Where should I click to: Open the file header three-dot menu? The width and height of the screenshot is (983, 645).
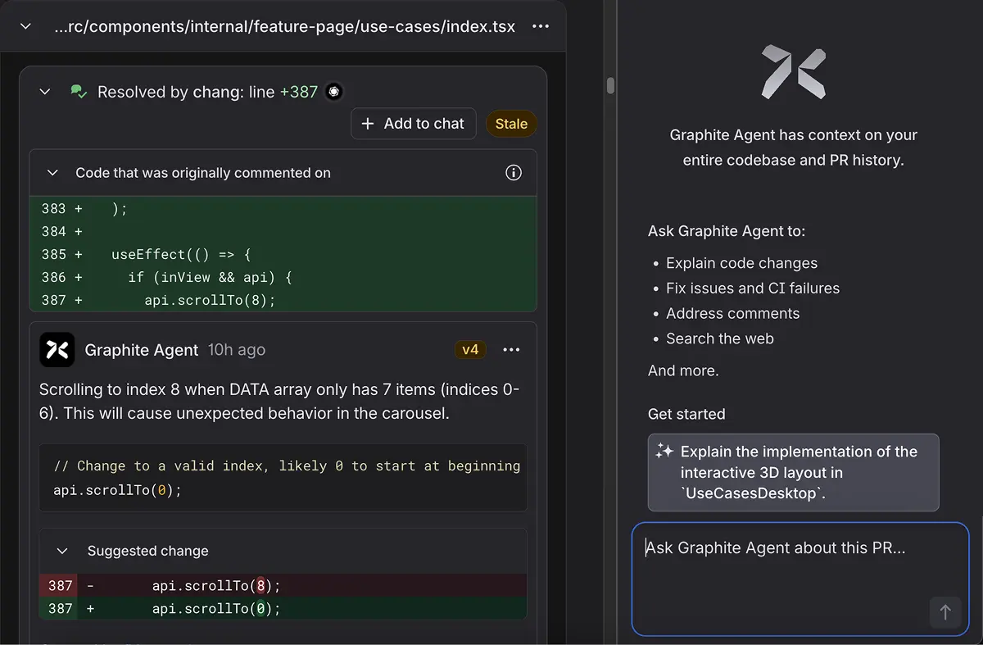pos(541,26)
